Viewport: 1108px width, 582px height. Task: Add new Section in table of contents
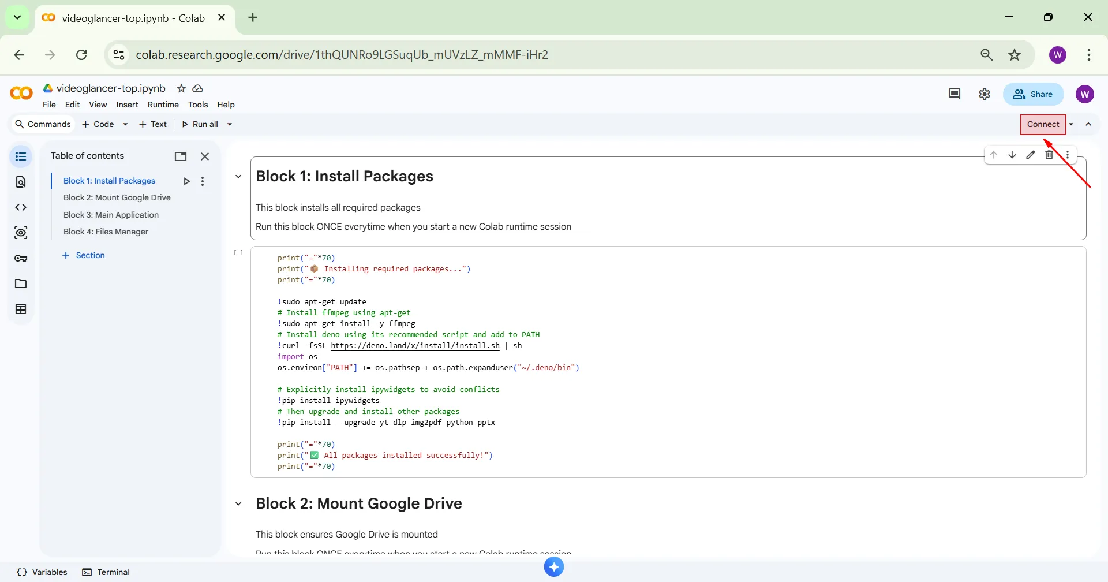pyautogui.click(x=84, y=255)
